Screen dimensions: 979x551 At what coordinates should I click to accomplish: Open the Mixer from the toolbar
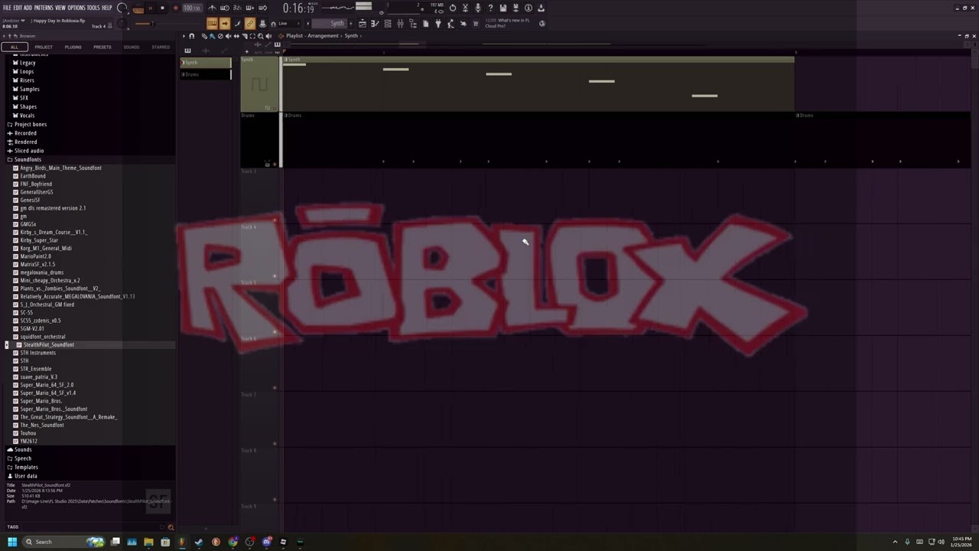coord(401,23)
